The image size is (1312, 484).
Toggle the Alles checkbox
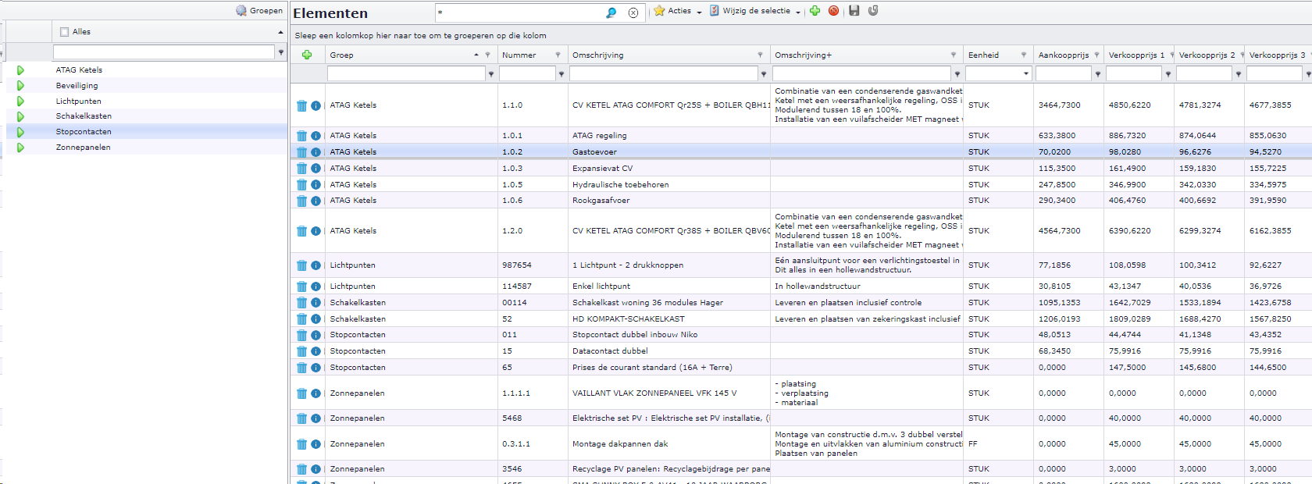point(65,32)
